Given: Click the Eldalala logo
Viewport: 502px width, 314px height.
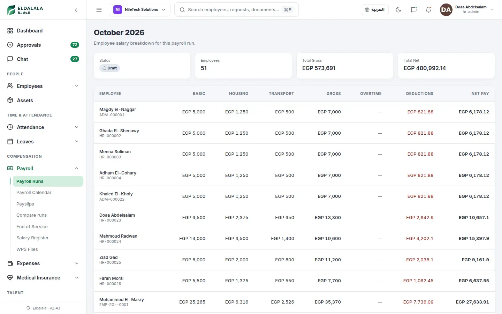Looking at the screenshot, I should (25, 10).
